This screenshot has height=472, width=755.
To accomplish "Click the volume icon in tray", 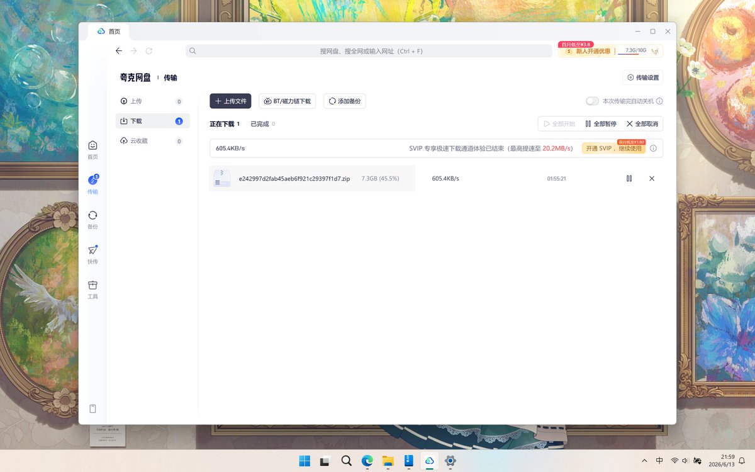I will (x=685, y=461).
